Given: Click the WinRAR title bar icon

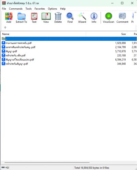Looking at the screenshot, I should pyautogui.click(x=4, y=3).
